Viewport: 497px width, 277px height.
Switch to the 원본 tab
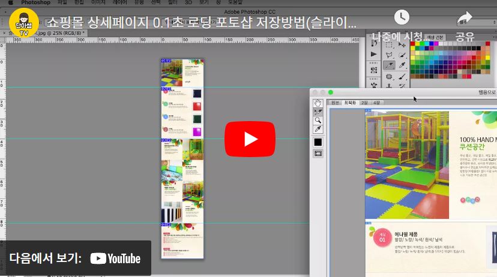pyautogui.click(x=335, y=103)
